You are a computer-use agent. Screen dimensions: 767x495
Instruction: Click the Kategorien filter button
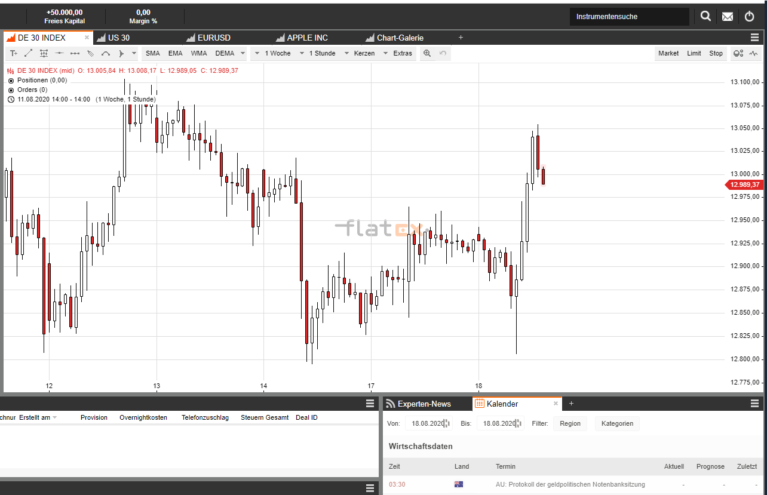tap(617, 423)
